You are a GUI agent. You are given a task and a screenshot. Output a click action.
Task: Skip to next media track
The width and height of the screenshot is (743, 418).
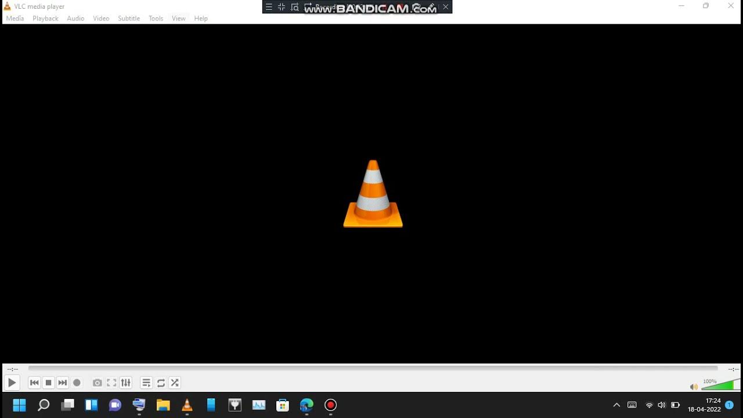(63, 383)
